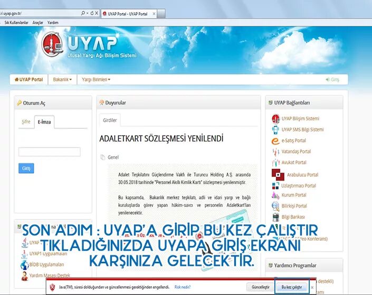This screenshot has height=295, width=372.
Task: Open the e-Satış Portal link
Action: tap(294, 140)
